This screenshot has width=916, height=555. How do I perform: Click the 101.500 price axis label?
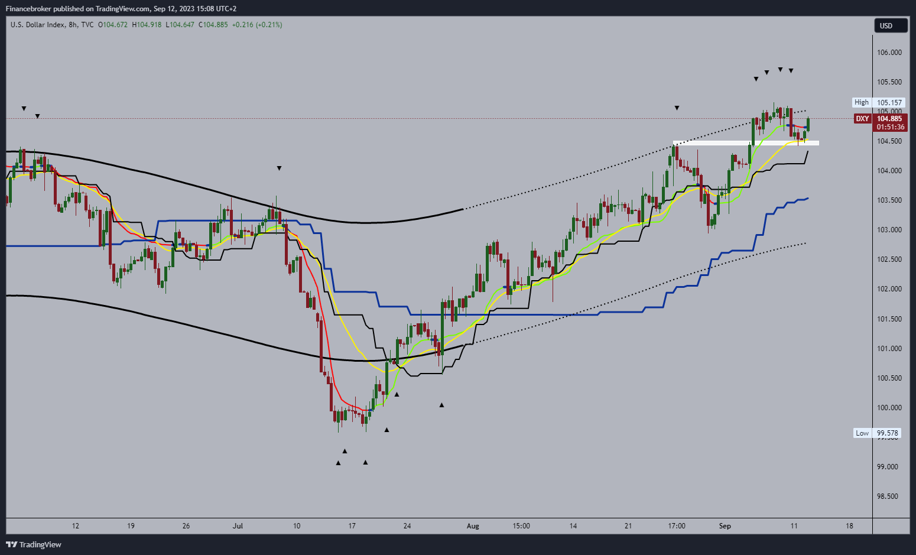tap(889, 319)
